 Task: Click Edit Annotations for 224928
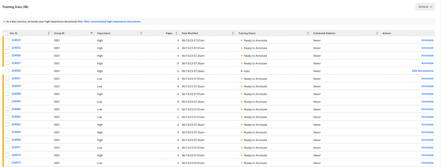423,71
